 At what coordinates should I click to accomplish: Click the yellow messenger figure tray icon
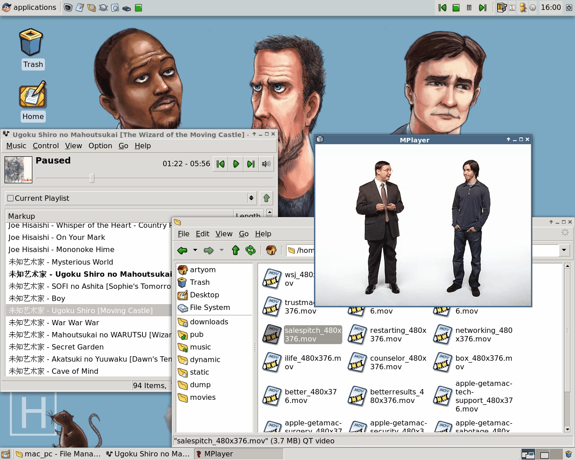(522, 7)
